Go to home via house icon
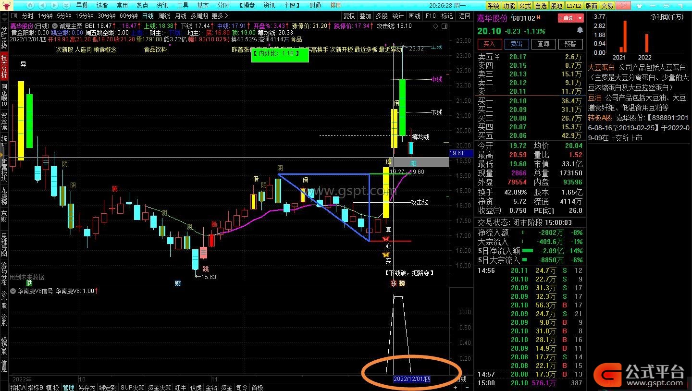692x391 pixels. (x=30, y=5)
